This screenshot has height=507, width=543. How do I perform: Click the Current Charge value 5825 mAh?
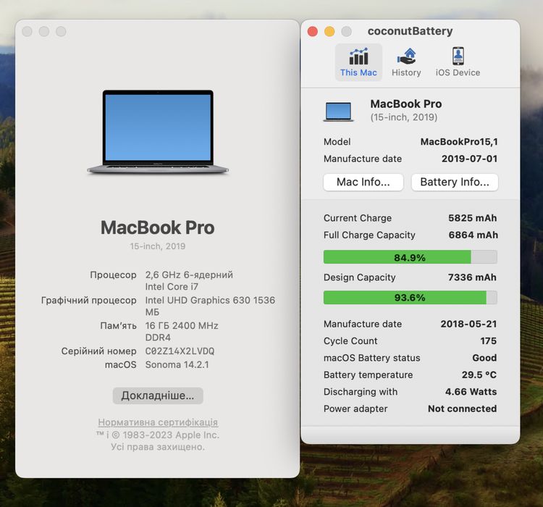[472, 218]
